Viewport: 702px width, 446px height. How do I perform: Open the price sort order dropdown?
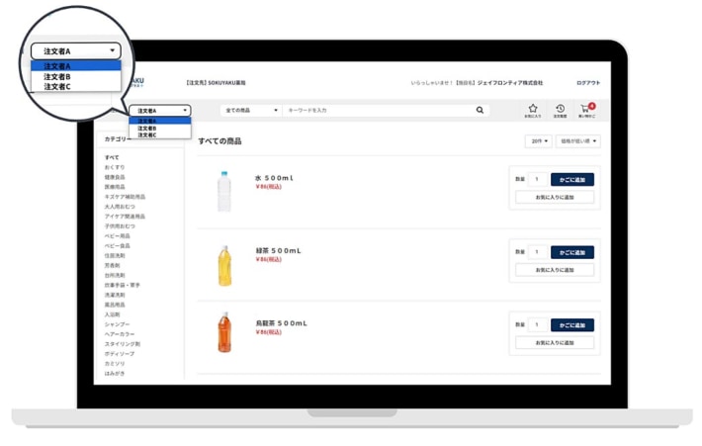point(577,141)
